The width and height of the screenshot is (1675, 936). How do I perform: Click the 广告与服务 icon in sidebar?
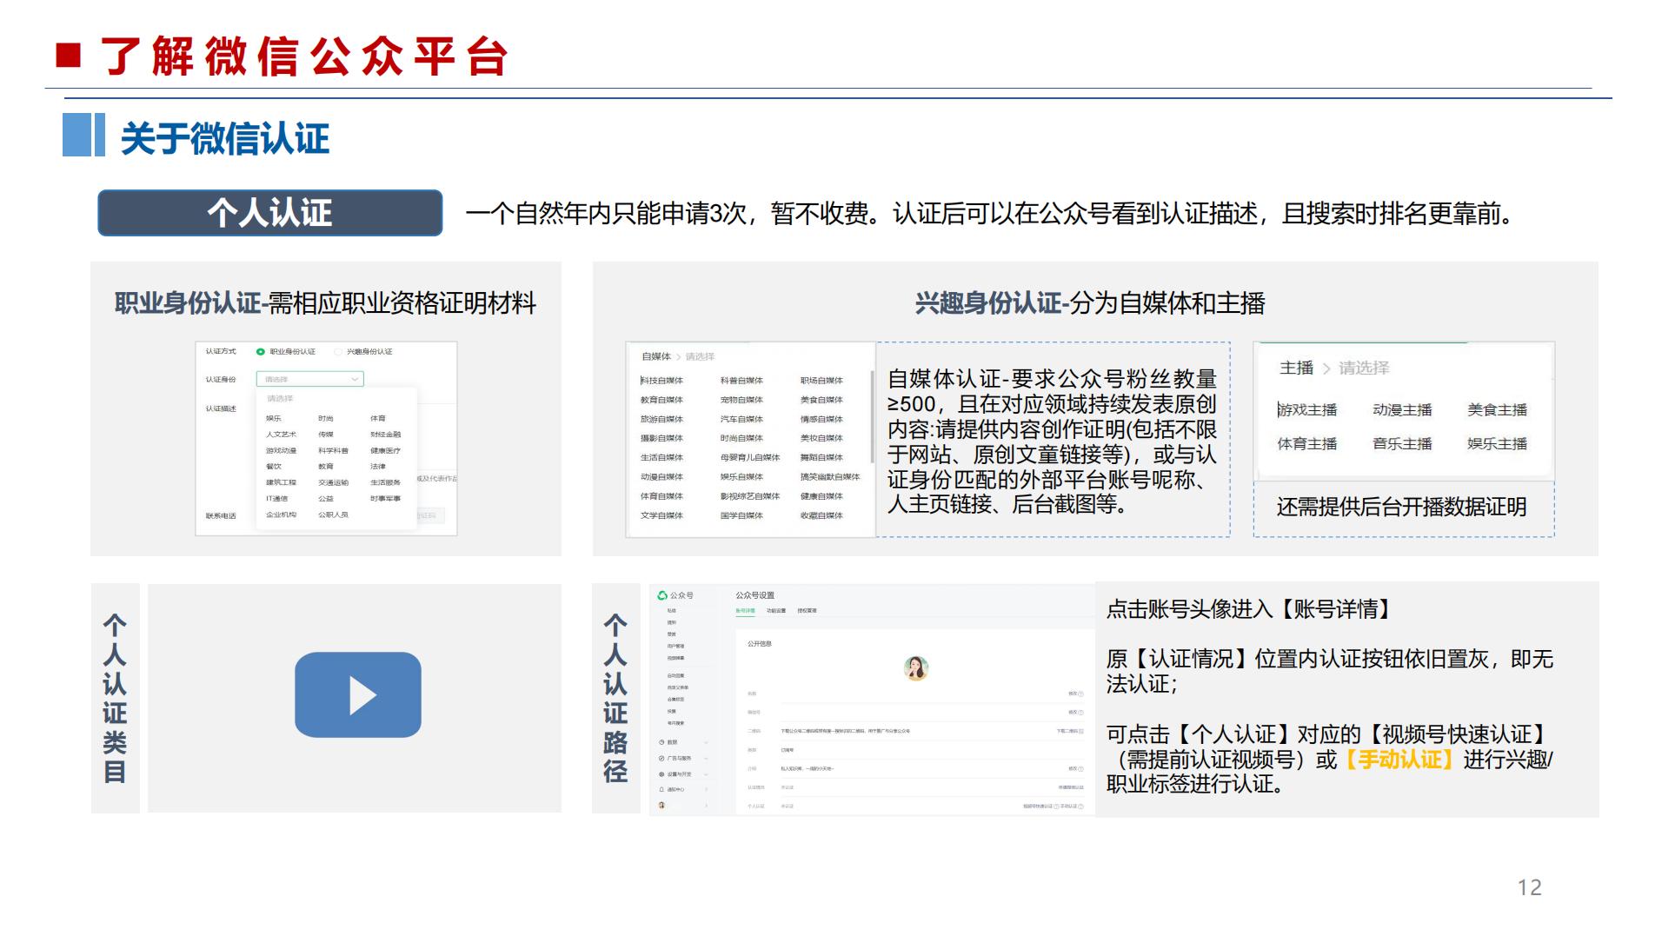661,759
